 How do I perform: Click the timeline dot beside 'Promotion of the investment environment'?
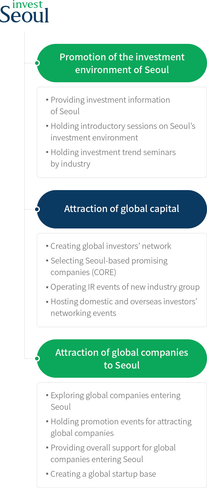click(37, 63)
